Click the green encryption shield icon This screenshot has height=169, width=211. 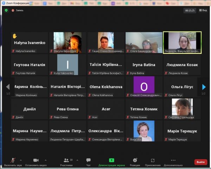click(x=6, y=10)
